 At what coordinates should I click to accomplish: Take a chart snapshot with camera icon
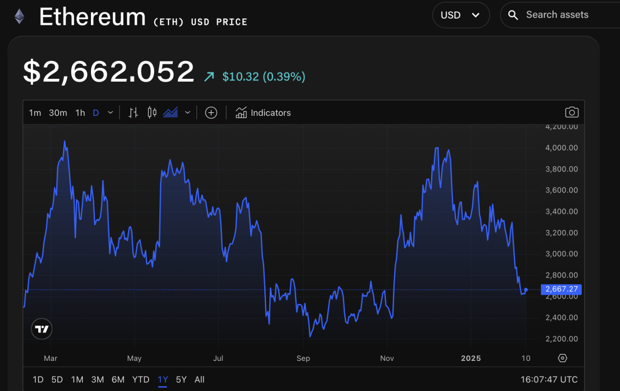571,112
